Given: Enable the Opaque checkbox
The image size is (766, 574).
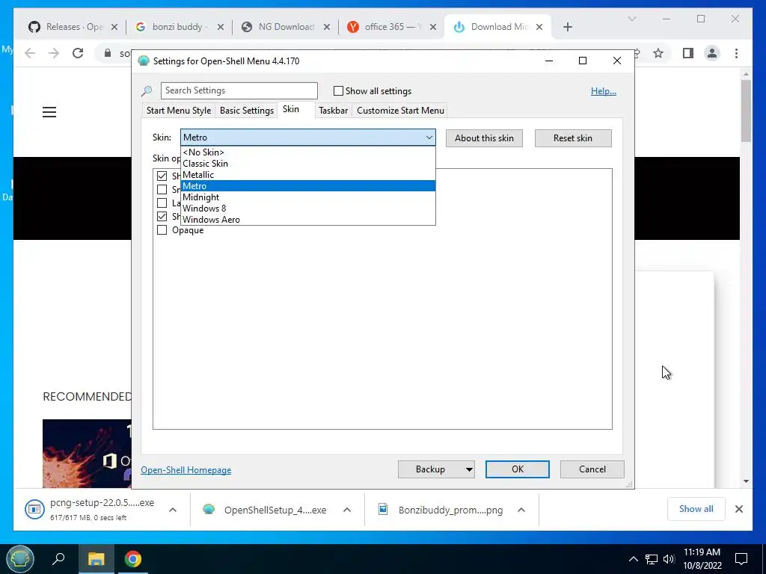Looking at the screenshot, I should coord(162,230).
